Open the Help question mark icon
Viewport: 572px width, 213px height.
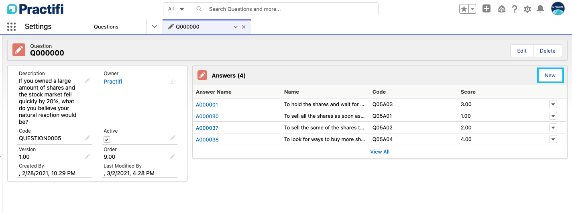coord(515,9)
